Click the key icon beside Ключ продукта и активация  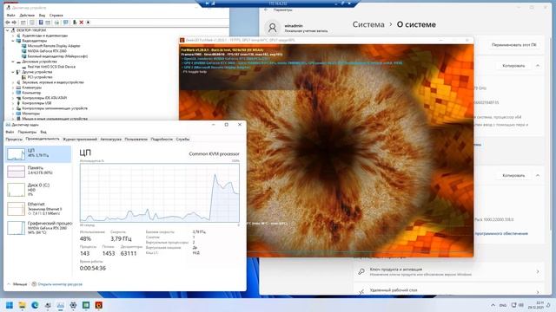(x=361, y=271)
